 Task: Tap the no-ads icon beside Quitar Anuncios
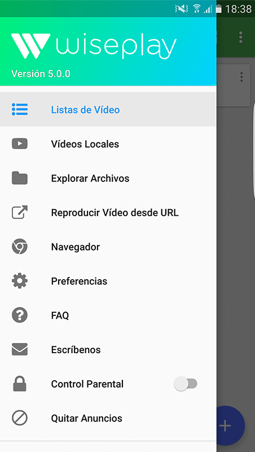[20, 418]
